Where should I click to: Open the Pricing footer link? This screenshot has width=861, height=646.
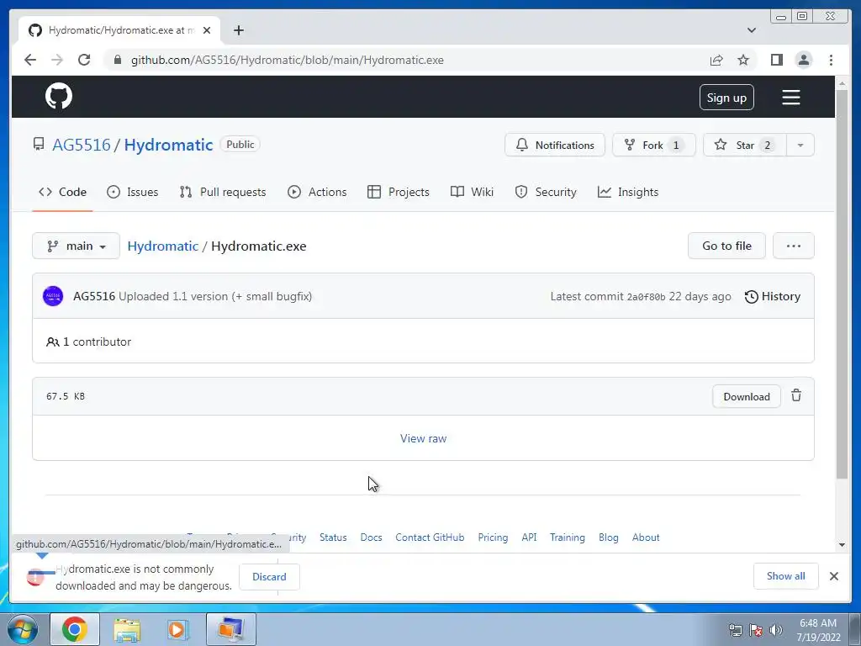point(493,537)
